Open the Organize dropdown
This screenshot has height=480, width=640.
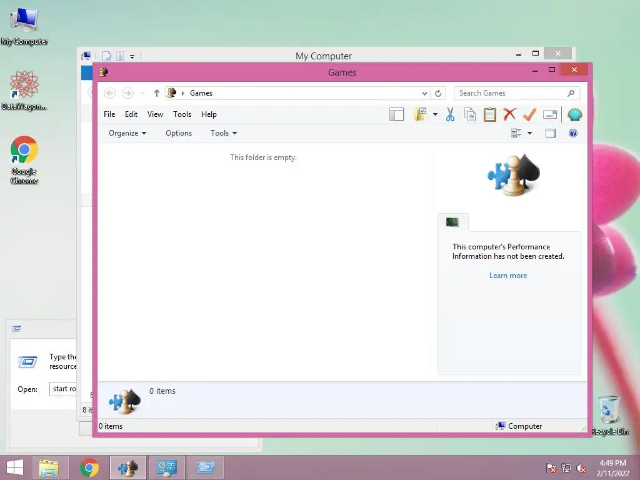click(x=127, y=133)
